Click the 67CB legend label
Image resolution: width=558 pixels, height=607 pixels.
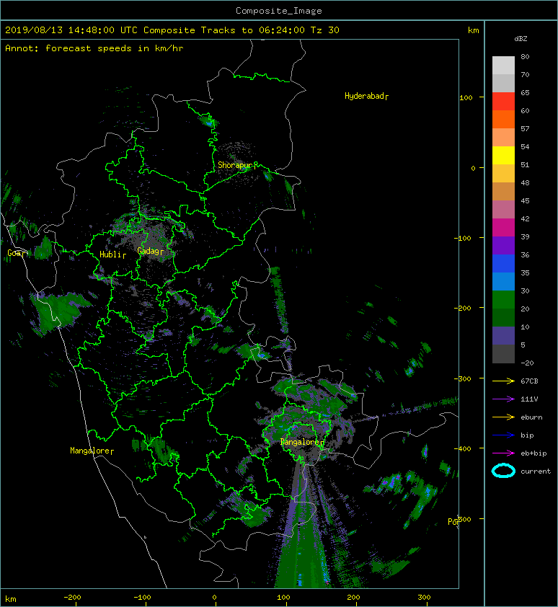click(529, 381)
